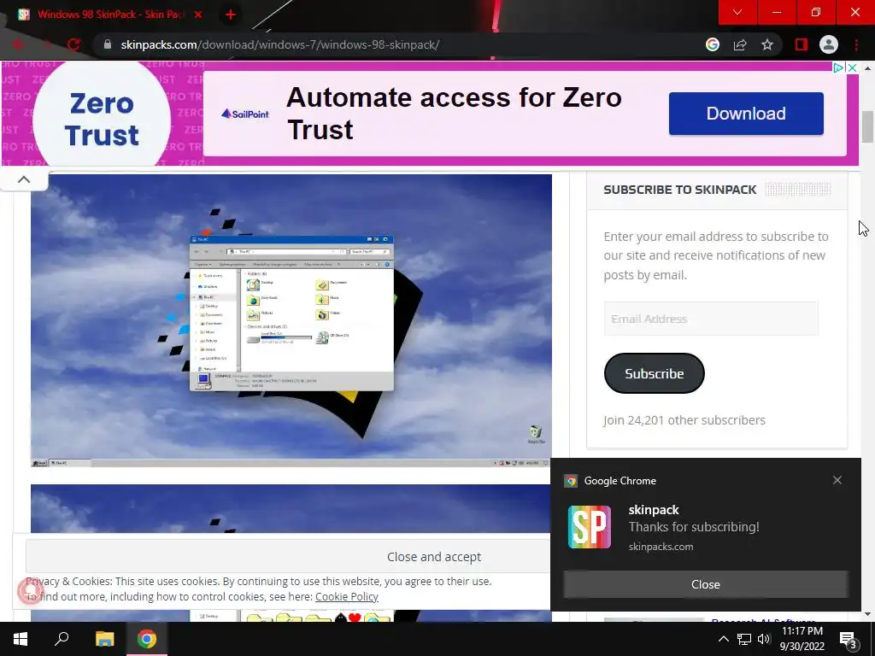Click the ad's Download button
Image resolution: width=875 pixels, height=656 pixels.
(x=746, y=114)
